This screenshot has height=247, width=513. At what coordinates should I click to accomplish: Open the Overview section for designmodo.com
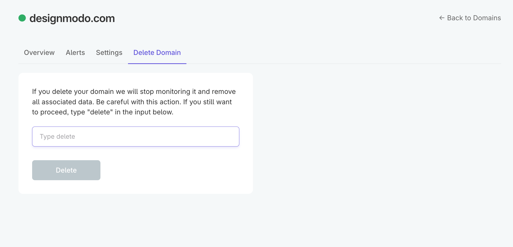tap(39, 53)
